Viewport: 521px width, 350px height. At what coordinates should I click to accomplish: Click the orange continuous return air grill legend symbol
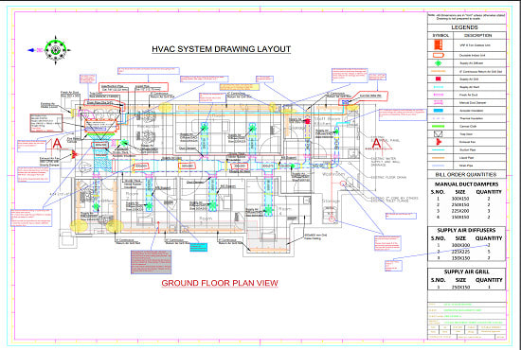[439, 71]
